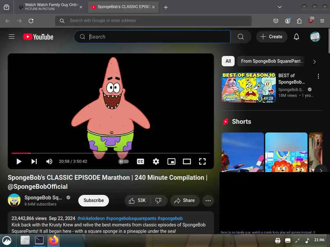Show more filter chips with right chevron
The width and height of the screenshot is (330, 247).
point(315,61)
